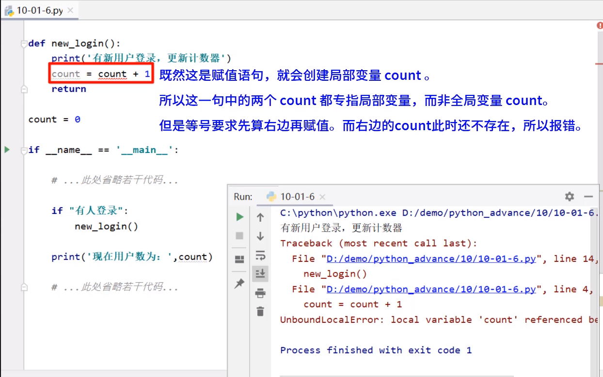
Task: Pin the Run tab with pushpin icon
Action: point(239,284)
